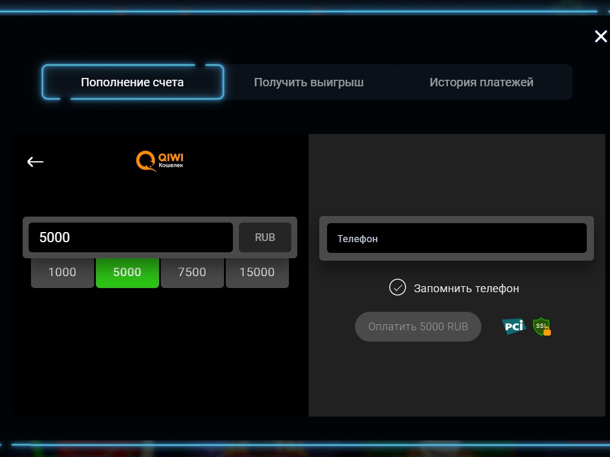Image resolution: width=610 pixels, height=457 pixels.
Task: Close the payment dialog with the X
Action: (600, 37)
